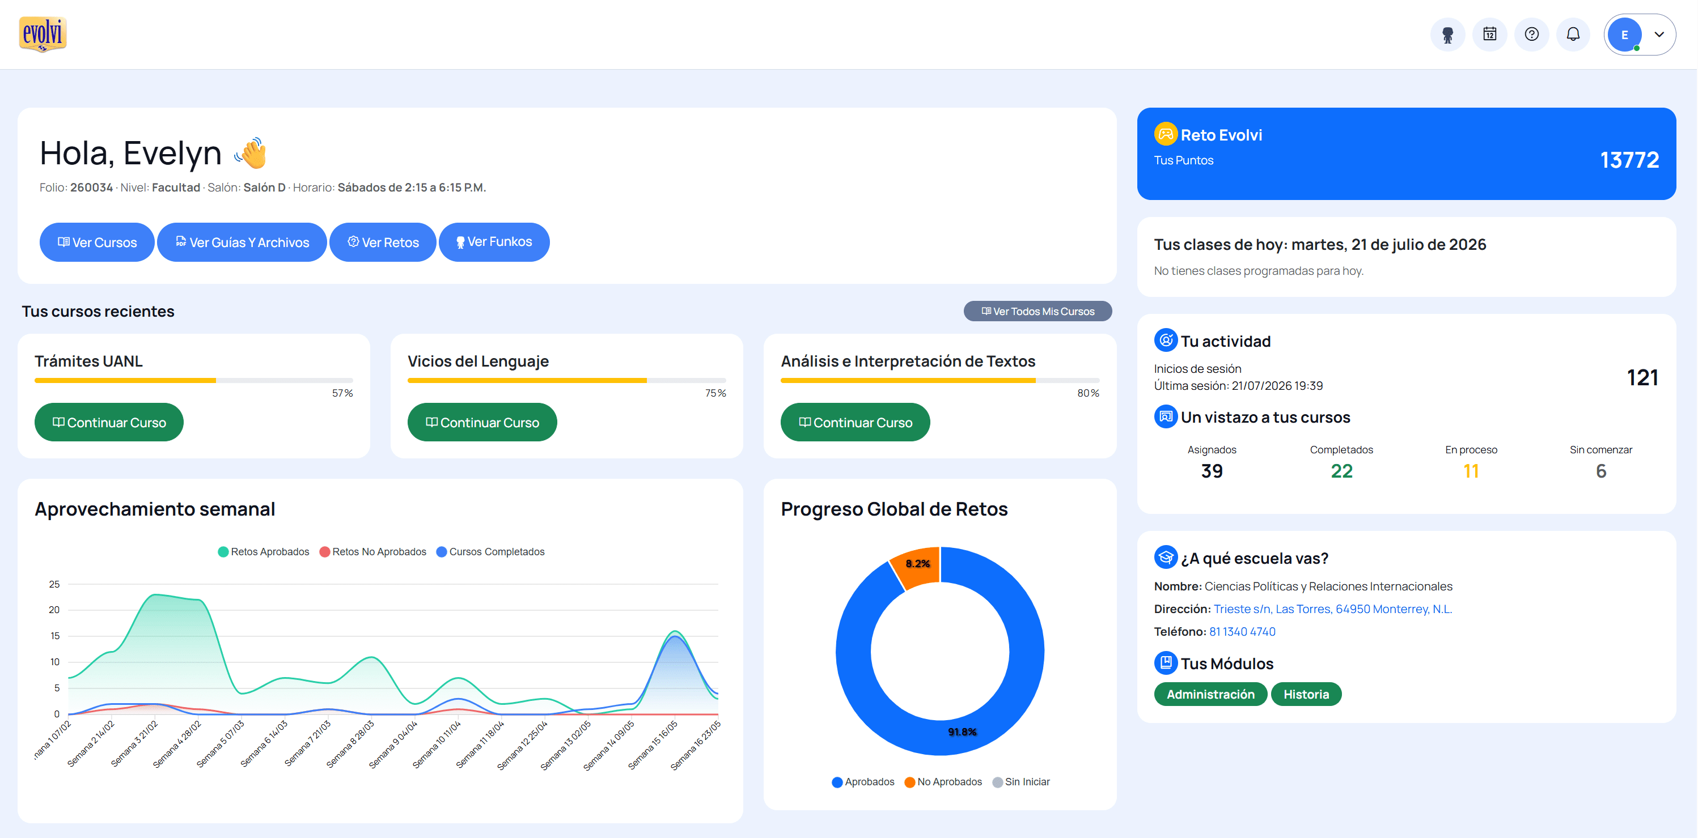
Task: Toggle No Aprobados legend in donut chart
Action: point(943,782)
